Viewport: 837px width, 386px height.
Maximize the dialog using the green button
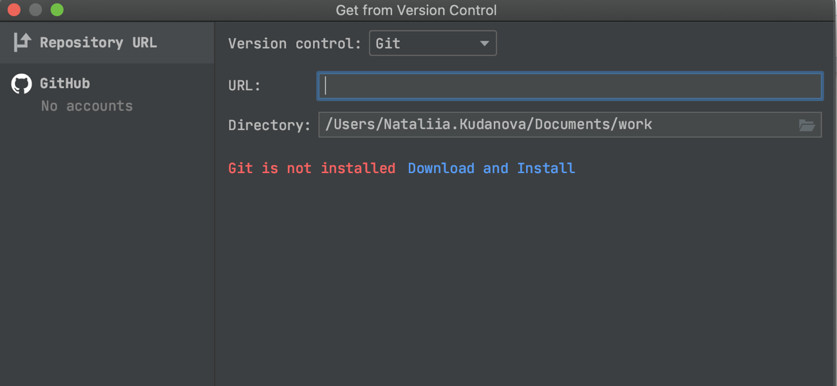coord(57,10)
